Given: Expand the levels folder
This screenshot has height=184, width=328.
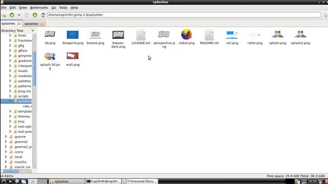Looking at the screenshot, I should [10, 71].
